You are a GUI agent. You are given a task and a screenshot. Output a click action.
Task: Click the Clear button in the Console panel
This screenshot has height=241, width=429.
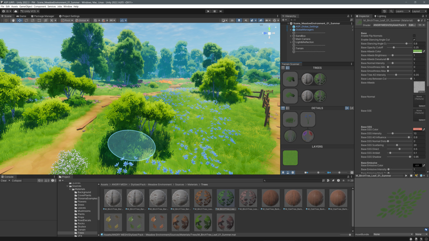tap(5, 180)
